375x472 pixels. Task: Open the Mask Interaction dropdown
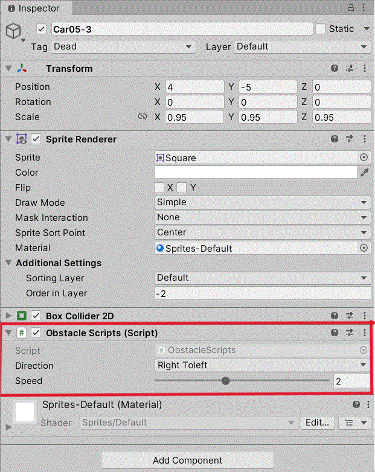262,217
